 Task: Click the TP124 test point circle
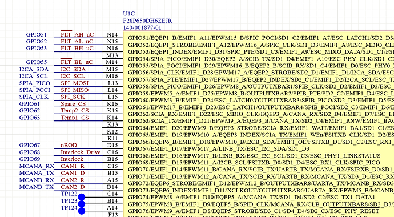tap(82, 211)
